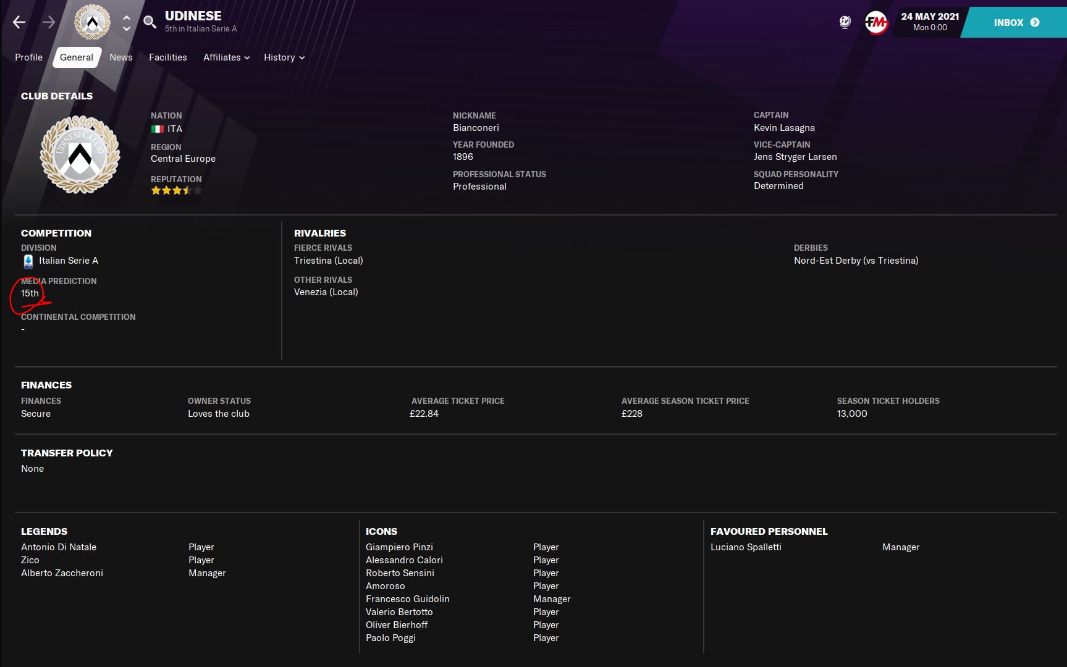The image size is (1067, 667).
Task: Click the Italian flag icon
Action: click(158, 129)
